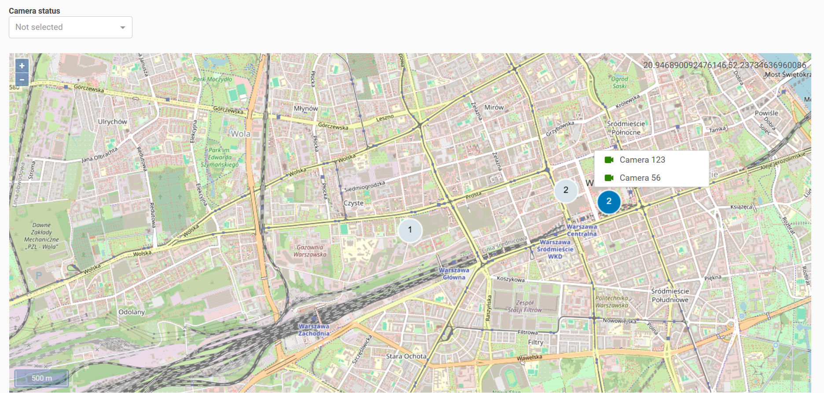Zoom in the map with plus button
This screenshot has width=824, height=393.
[x=22, y=65]
